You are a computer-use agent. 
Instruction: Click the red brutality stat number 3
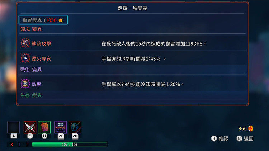(11, 145)
